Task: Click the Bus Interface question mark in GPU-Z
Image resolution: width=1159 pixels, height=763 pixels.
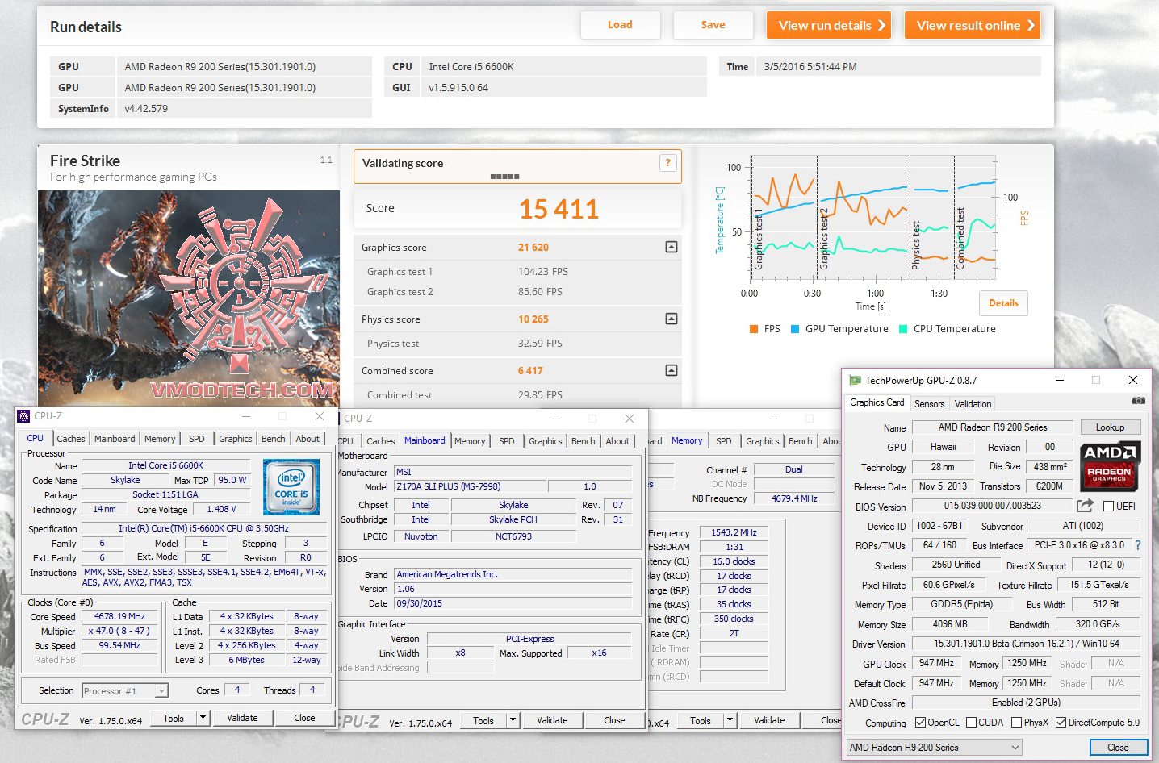Action: tap(1138, 545)
